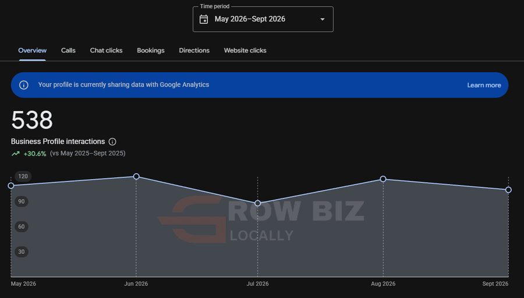The height and width of the screenshot is (298, 524).
Task: Click the Jun 2026 axis label
Action: pyautogui.click(x=136, y=283)
